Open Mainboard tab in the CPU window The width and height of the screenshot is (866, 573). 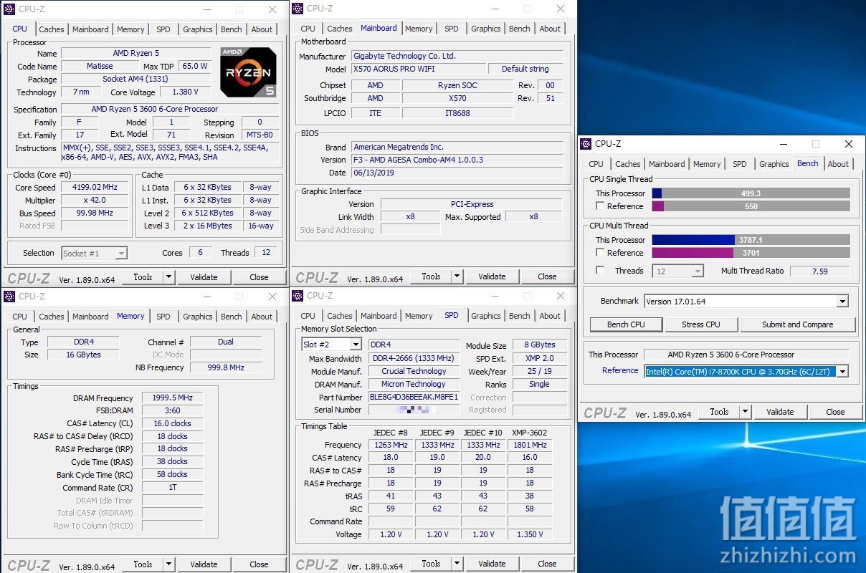coord(90,29)
